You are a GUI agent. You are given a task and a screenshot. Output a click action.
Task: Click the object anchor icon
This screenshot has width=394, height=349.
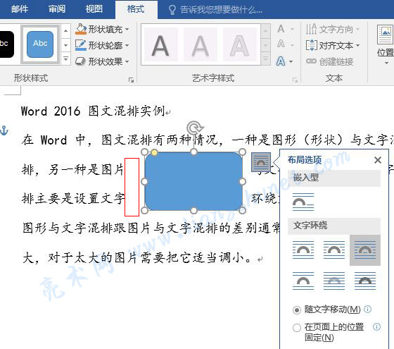(x=4, y=130)
